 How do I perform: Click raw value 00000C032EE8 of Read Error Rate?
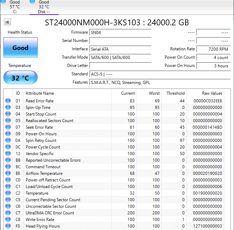coord(208,101)
